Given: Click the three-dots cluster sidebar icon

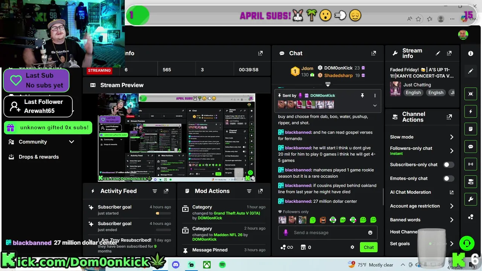Looking at the screenshot, I should click(x=471, y=217).
